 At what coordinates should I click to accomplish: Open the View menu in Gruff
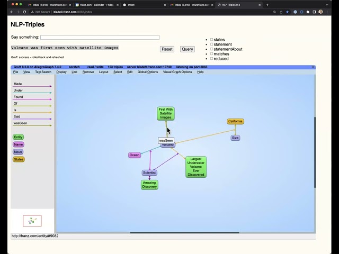pos(26,72)
